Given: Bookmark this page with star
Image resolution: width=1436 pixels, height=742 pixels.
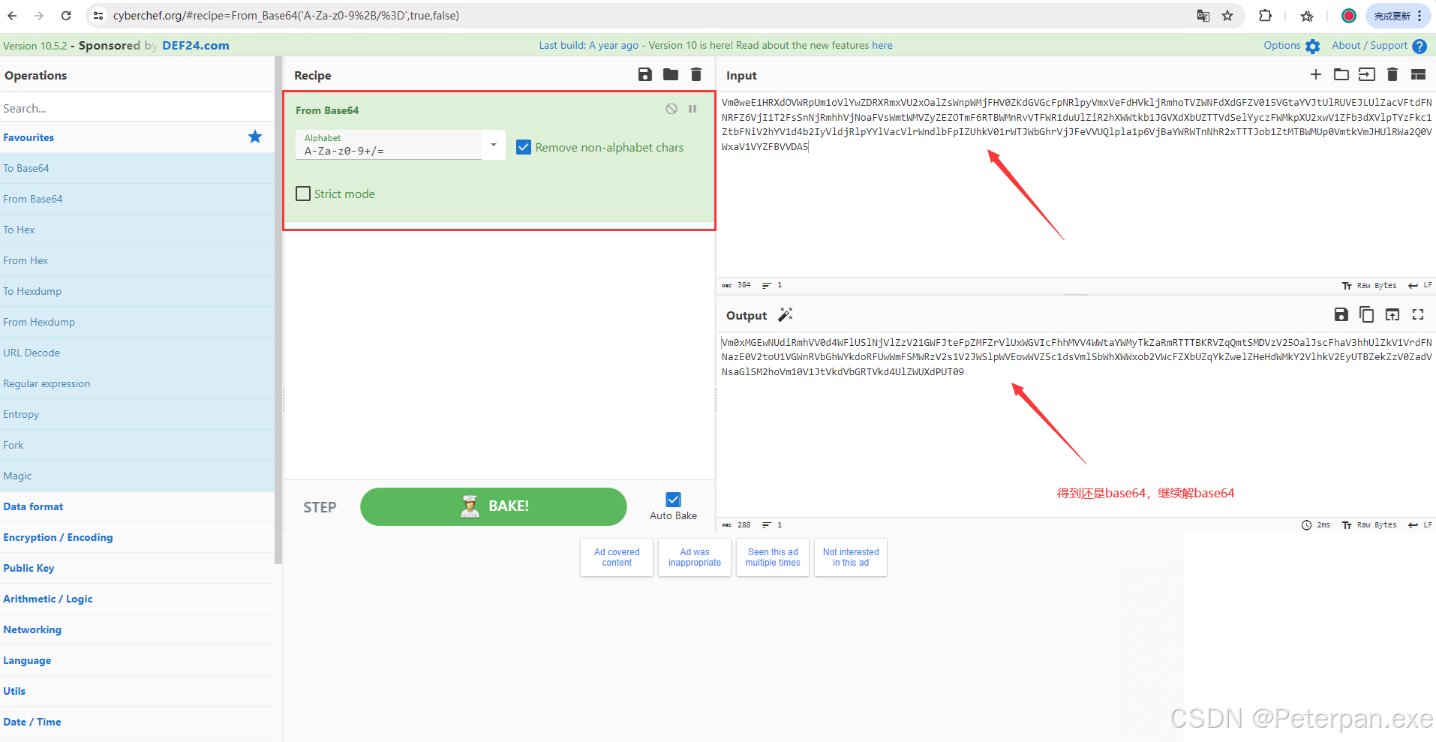Looking at the screenshot, I should (1227, 15).
